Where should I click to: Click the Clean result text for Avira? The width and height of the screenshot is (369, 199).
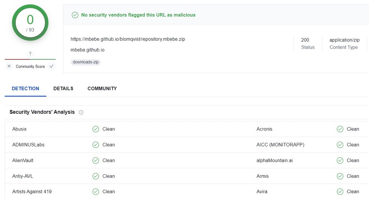pyautogui.click(x=353, y=192)
